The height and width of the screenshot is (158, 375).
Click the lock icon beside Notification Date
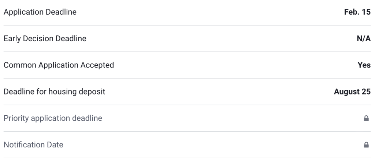[366, 145]
